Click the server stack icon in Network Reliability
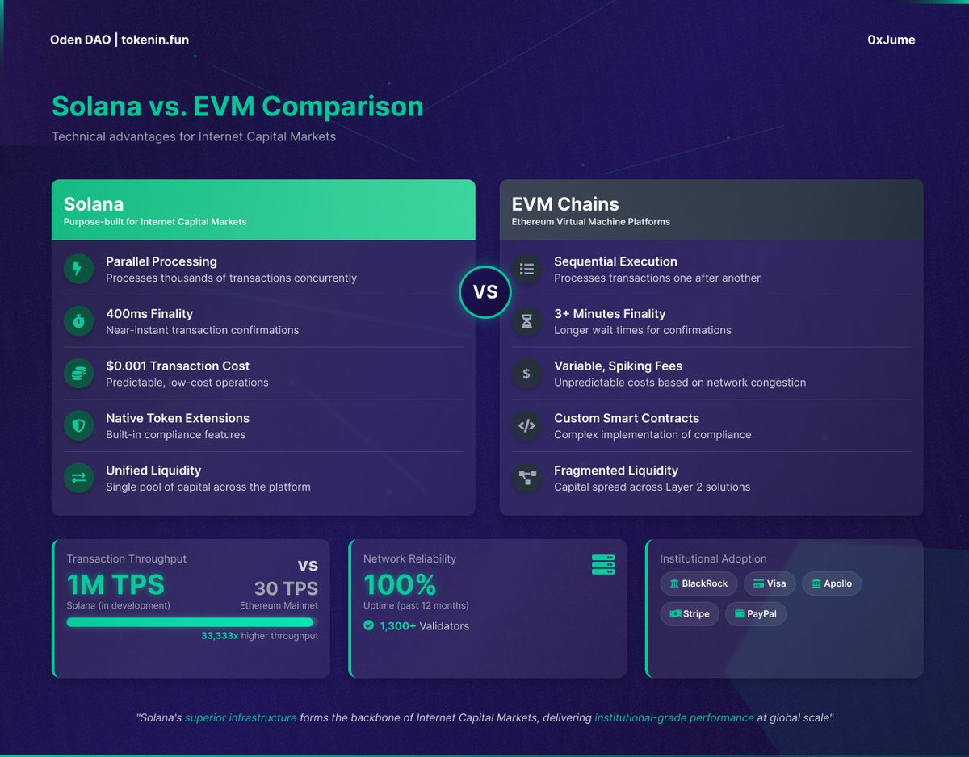 [x=603, y=565]
